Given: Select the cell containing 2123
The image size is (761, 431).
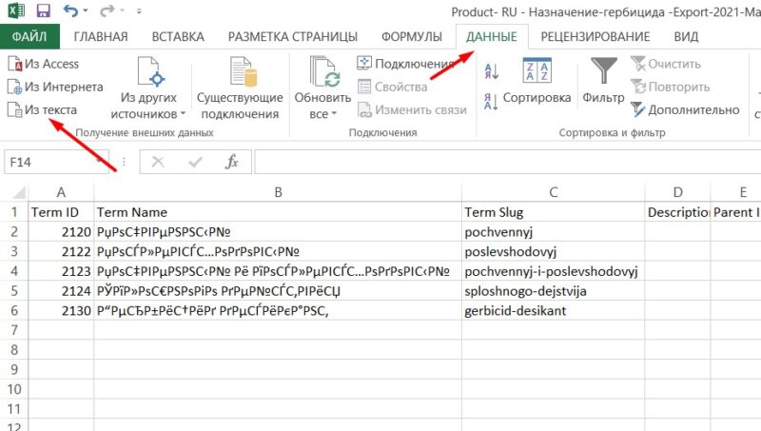Looking at the screenshot, I should coord(61,271).
